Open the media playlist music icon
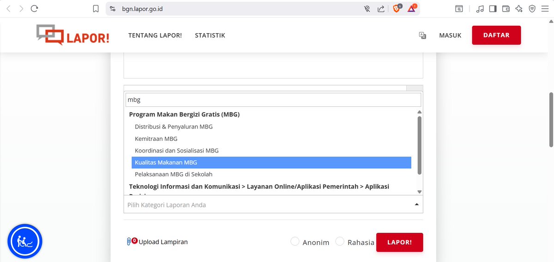554x262 pixels. 480,8
